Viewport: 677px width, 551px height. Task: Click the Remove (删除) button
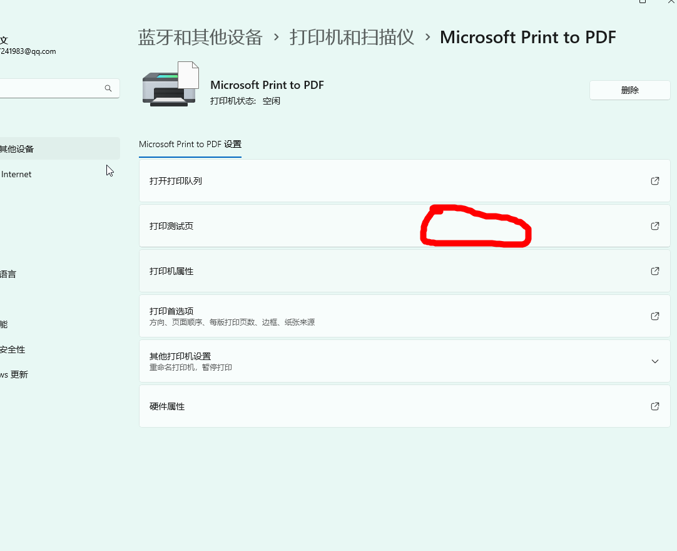point(629,90)
